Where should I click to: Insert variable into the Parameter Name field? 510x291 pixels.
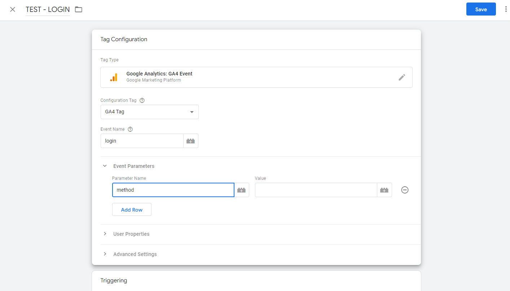(241, 190)
